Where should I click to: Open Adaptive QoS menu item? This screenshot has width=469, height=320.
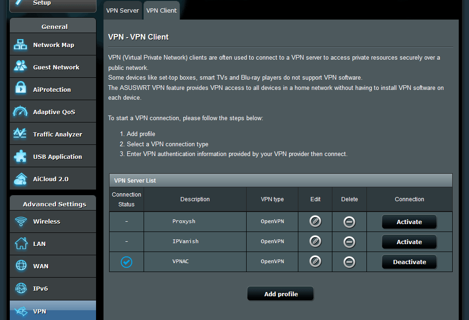pyautogui.click(x=53, y=111)
